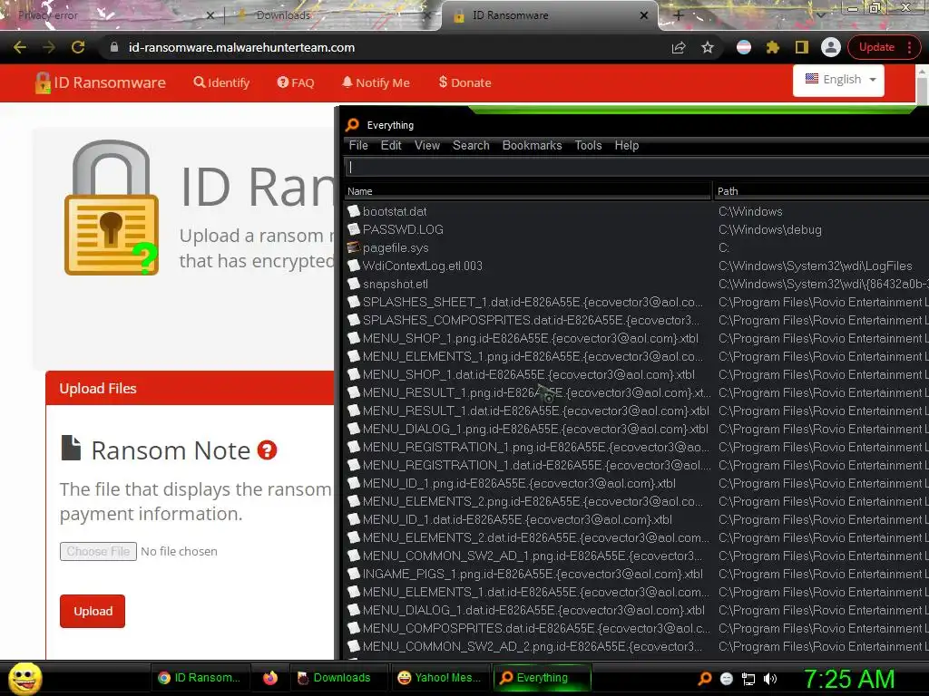The image size is (929, 696).
Task: Select the SPLASHES_SHEET_1.dat encrypted file
Action: click(637, 302)
